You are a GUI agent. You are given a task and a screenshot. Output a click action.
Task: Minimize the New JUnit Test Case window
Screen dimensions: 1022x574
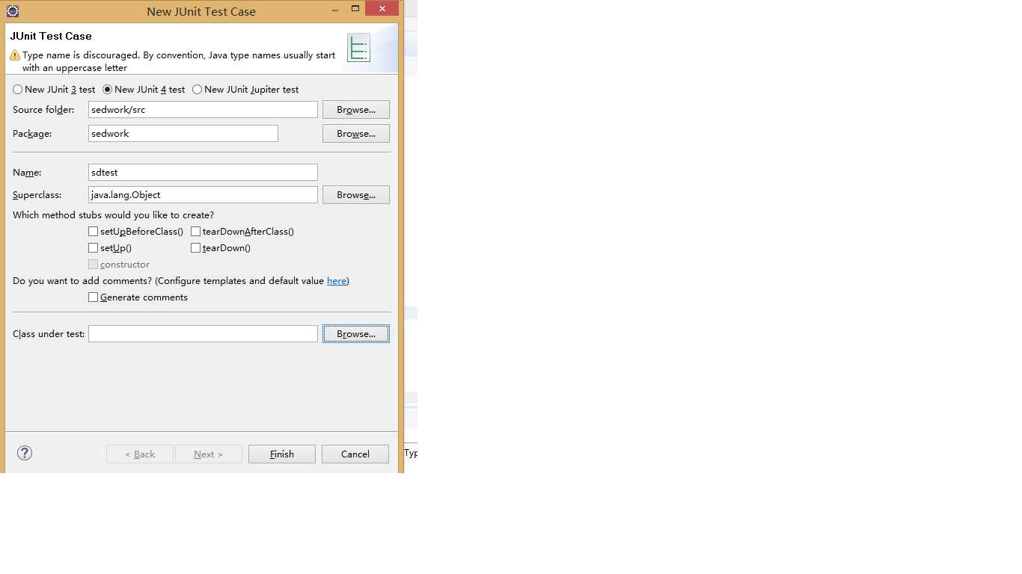coord(334,9)
